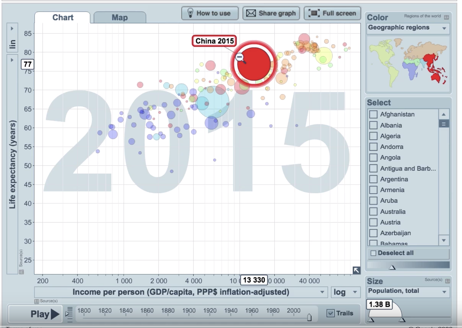Image resolution: width=462 pixels, height=328 pixels.
Task: Select the Azerbaijan checkbox
Action: pyautogui.click(x=373, y=233)
